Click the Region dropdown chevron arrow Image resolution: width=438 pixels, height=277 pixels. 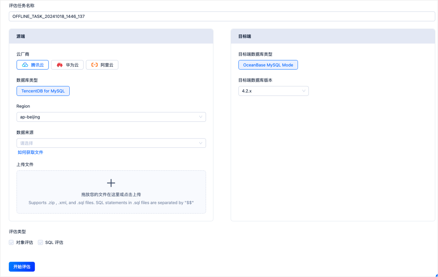coord(201,117)
